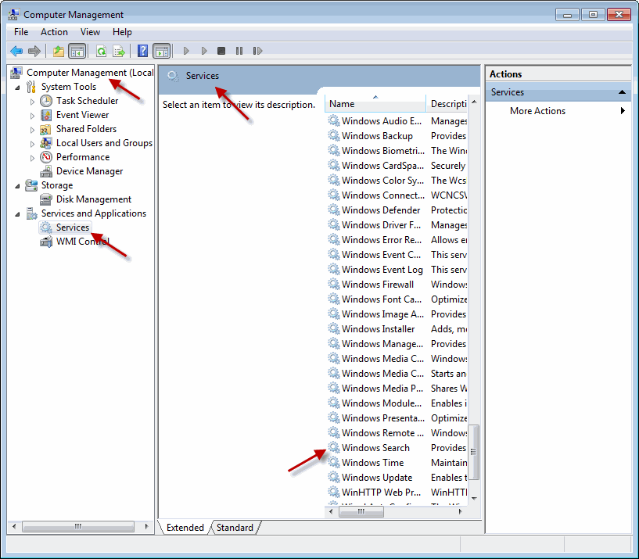Toggle Show/Hide Action Pane toolbar button

point(161,52)
